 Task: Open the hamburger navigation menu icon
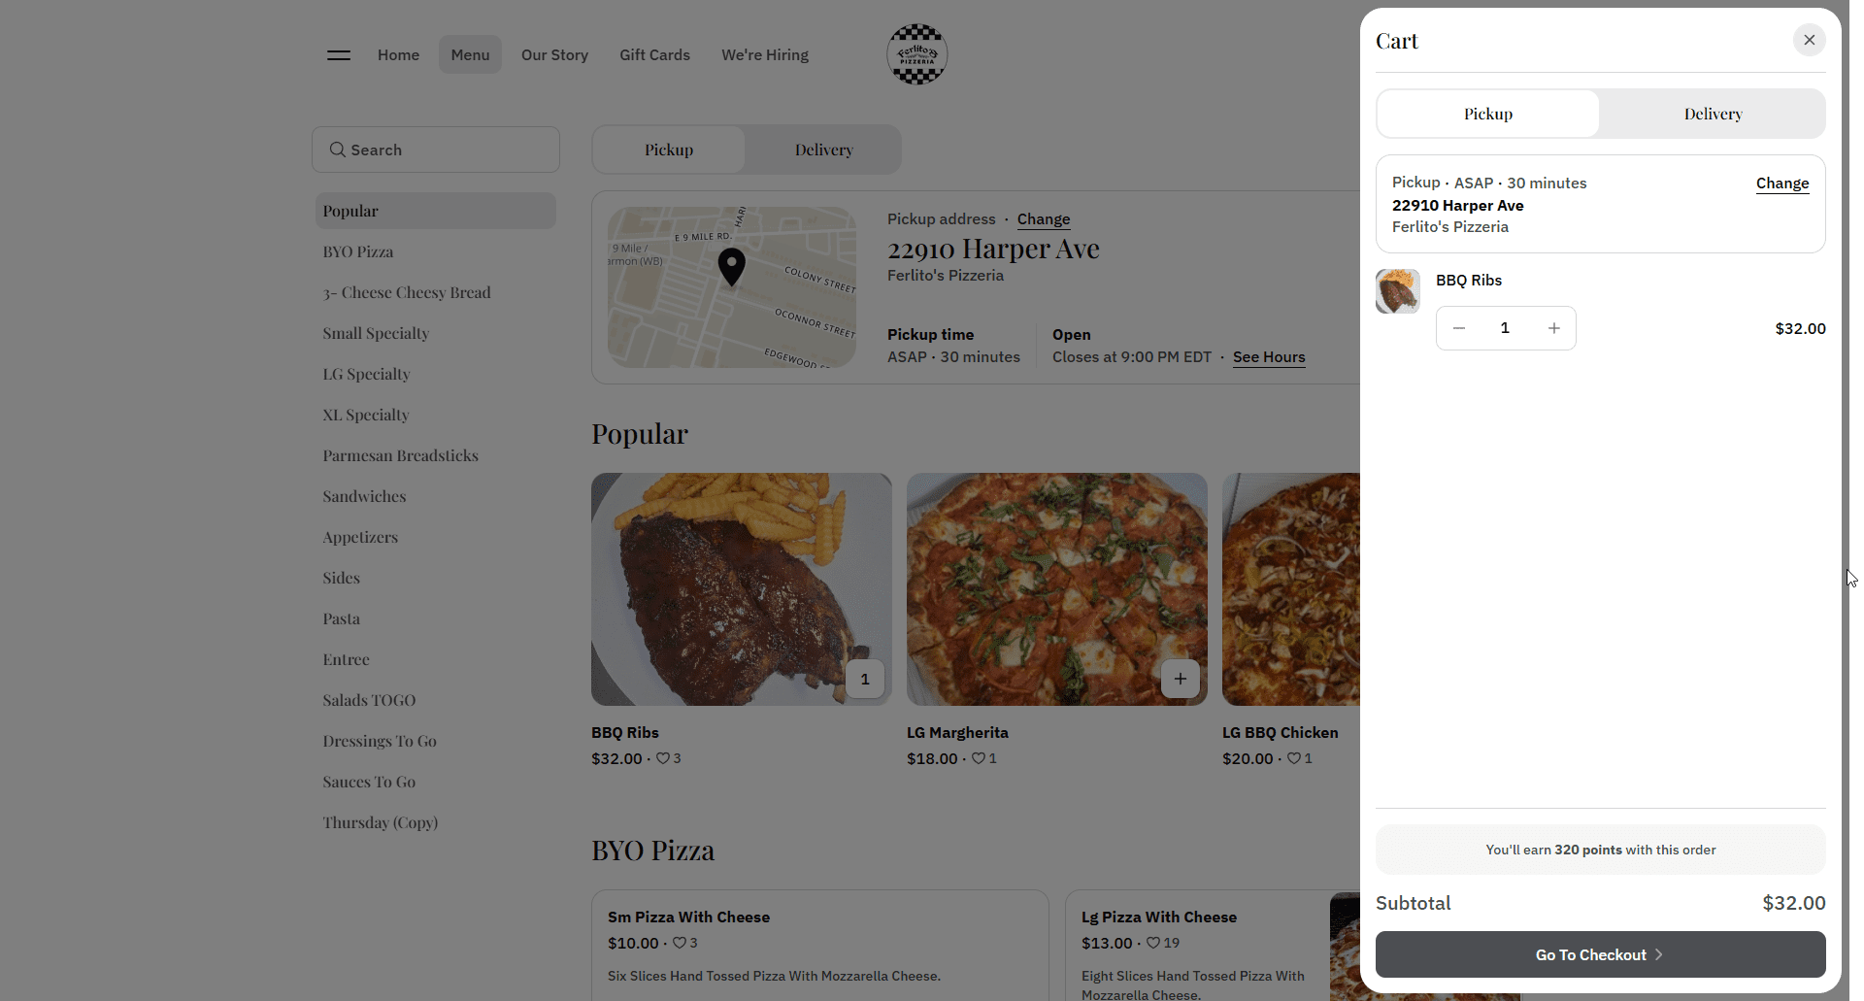coord(339,55)
